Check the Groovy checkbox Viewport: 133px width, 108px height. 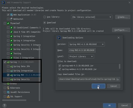pos(5,84)
